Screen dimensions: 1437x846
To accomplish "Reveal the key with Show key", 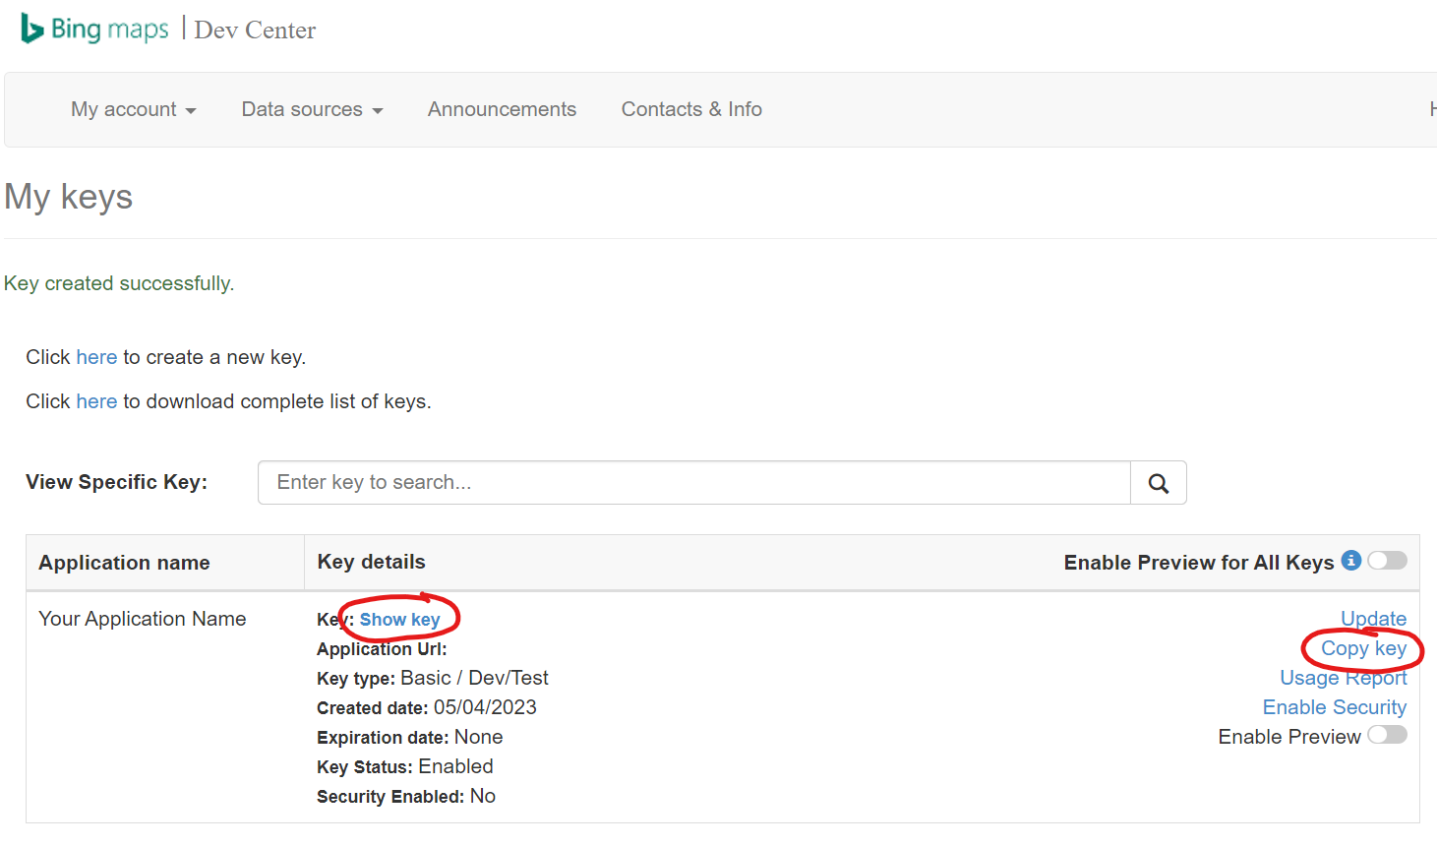I will [399, 620].
